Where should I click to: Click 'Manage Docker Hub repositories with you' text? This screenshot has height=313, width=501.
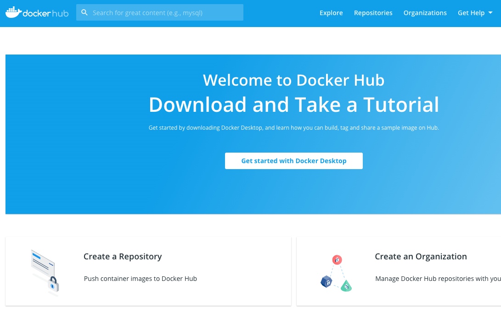coord(438,279)
